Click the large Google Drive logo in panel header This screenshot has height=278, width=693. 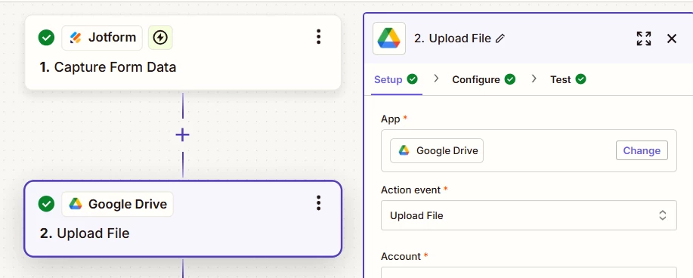(x=389, y=39)
